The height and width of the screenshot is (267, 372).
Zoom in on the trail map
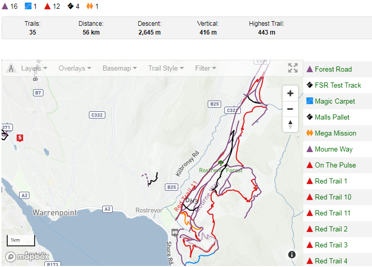(290, 93)
